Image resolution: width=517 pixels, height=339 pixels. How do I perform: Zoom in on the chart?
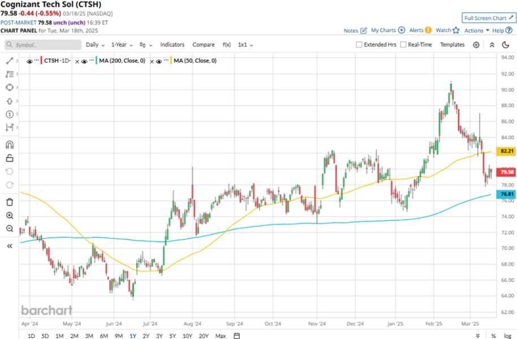(x=10, y=215)
